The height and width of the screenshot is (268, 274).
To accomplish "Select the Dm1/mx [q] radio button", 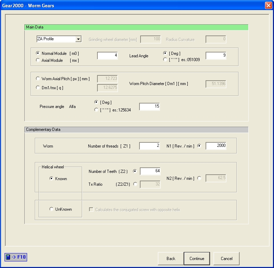I will [x=38, y=87].
